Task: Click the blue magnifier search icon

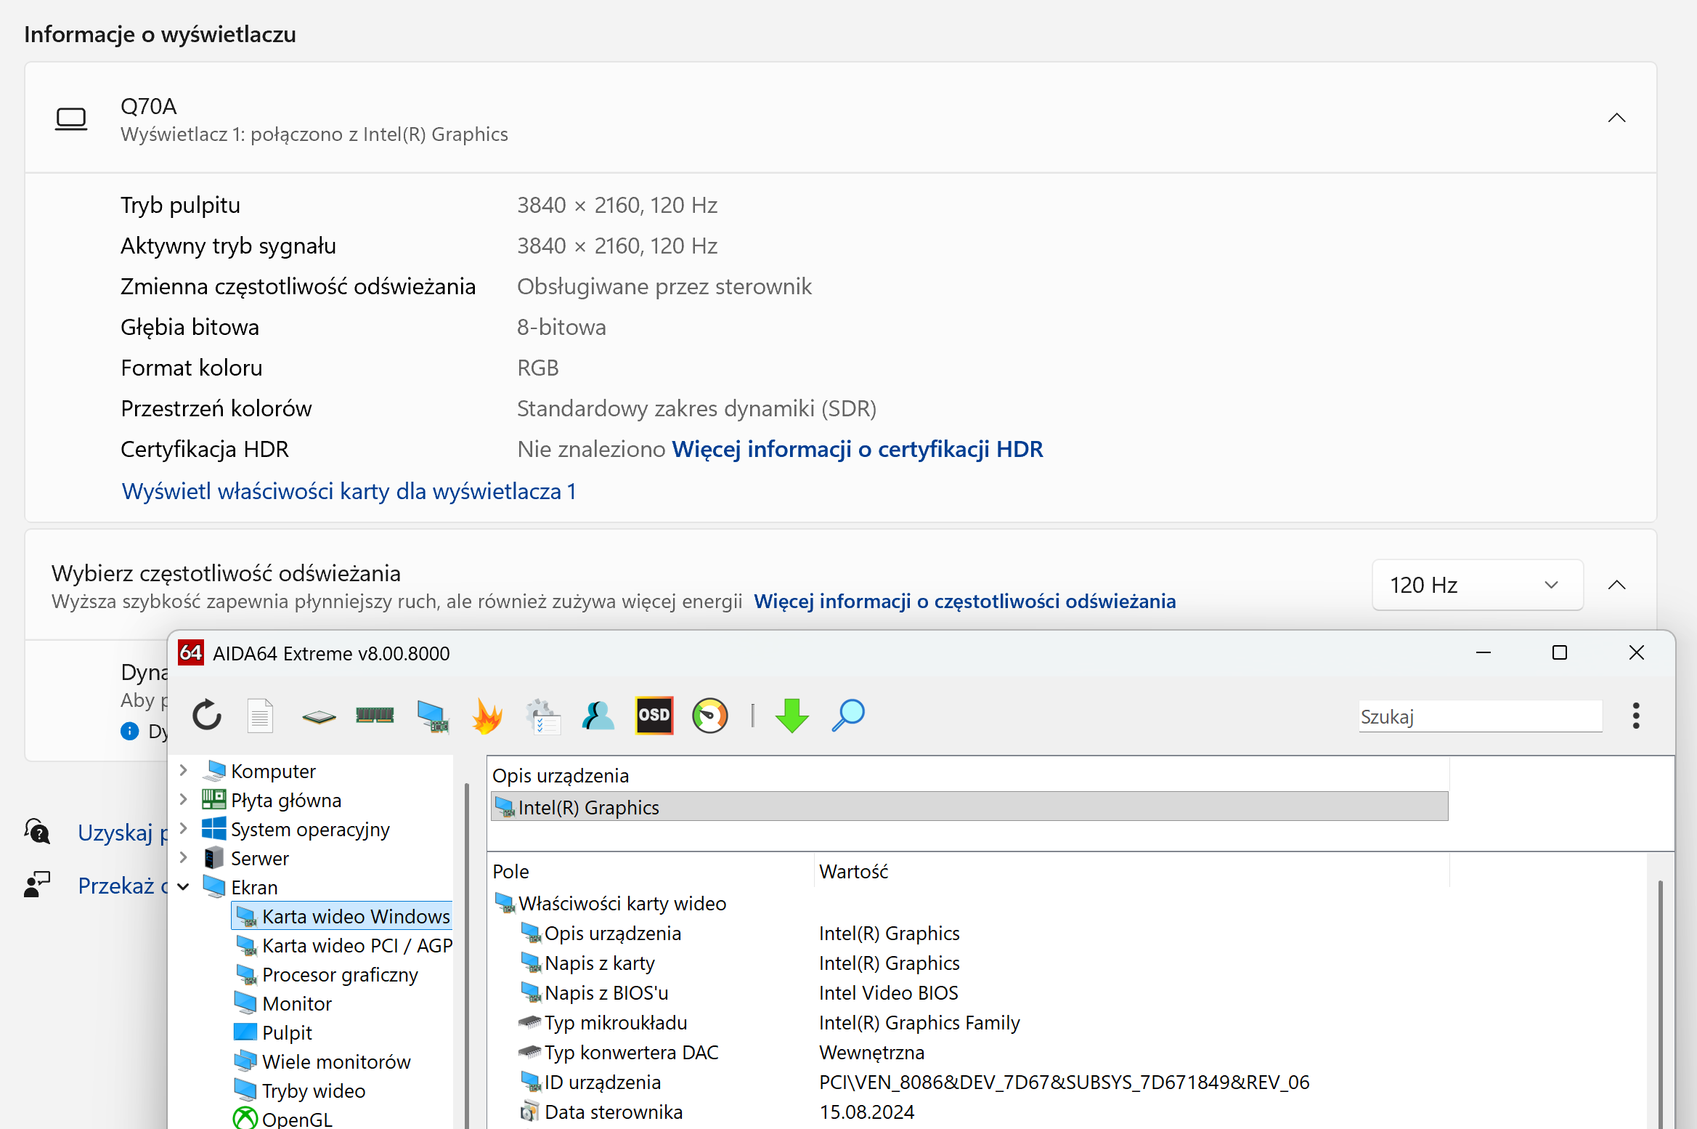Action: pyautogui.click(x=847, y=716)
